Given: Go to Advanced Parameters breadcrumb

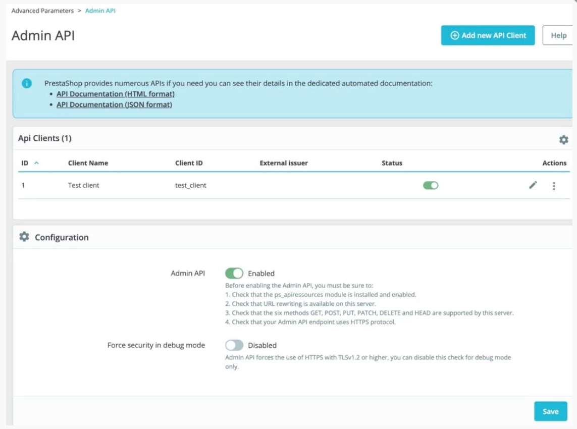Looking at the screenshot, I should coord(43,11).
